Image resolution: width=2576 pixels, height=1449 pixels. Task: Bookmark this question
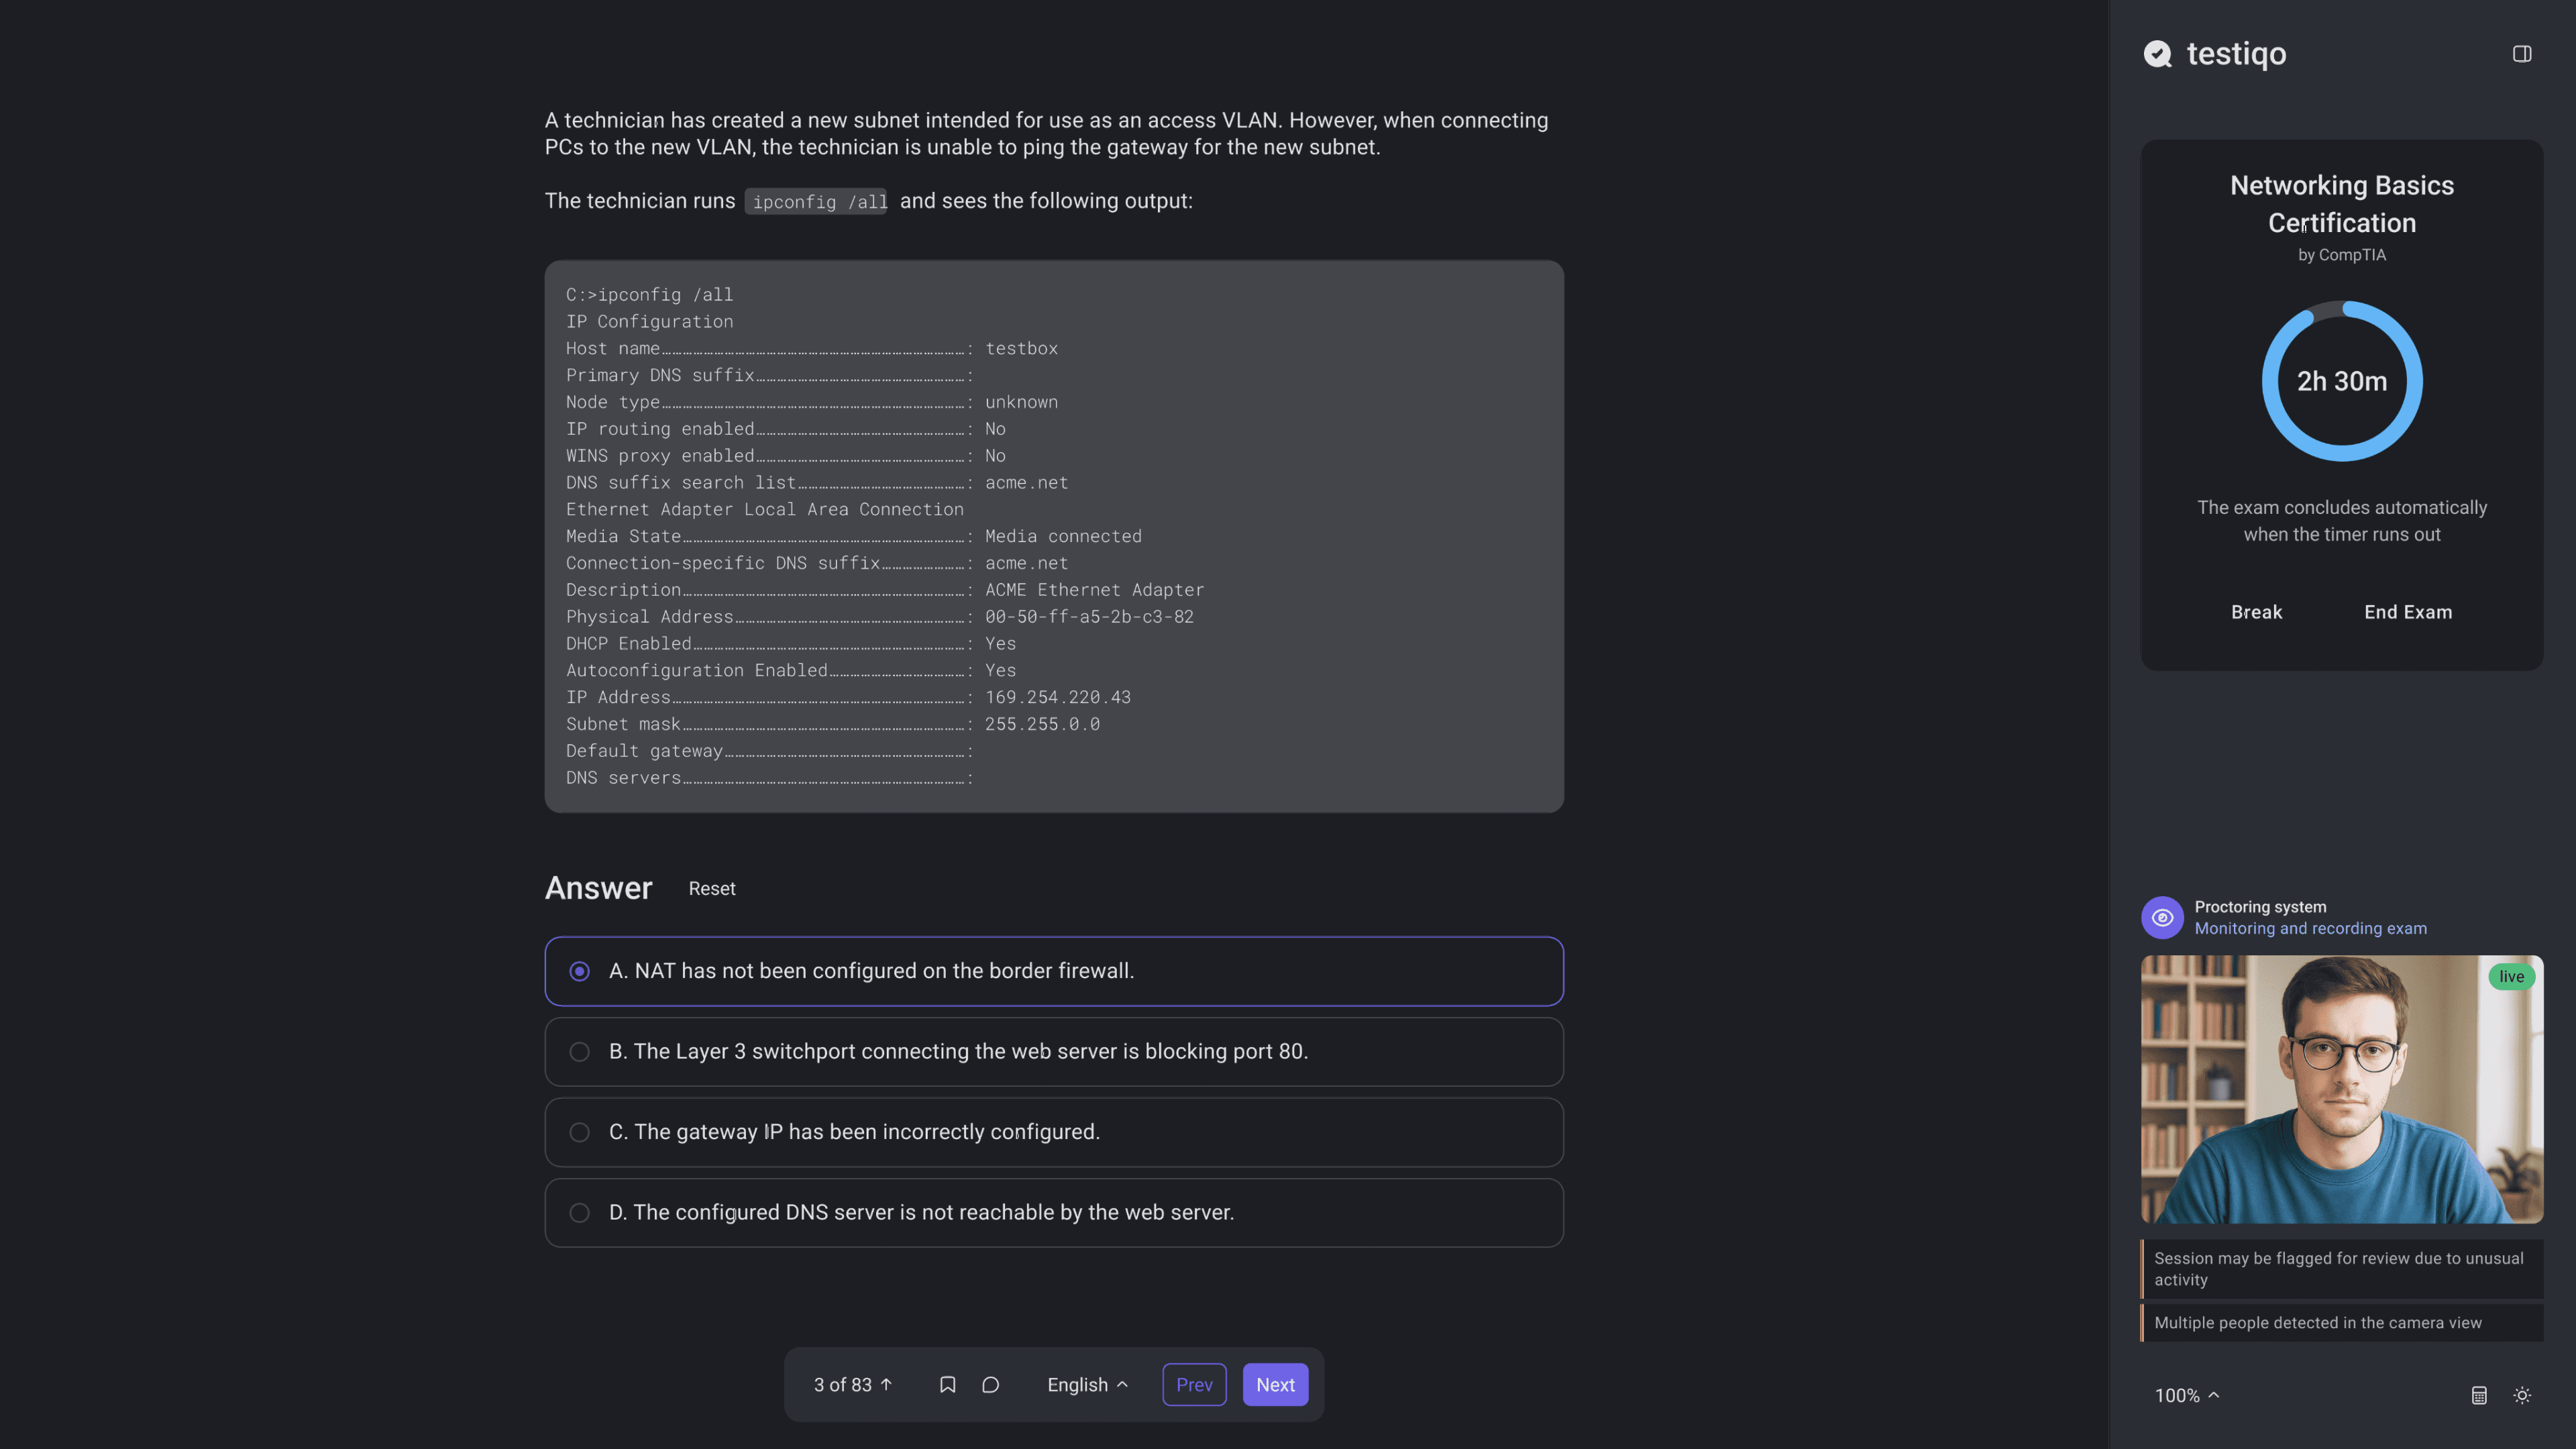pos(947,1384)
